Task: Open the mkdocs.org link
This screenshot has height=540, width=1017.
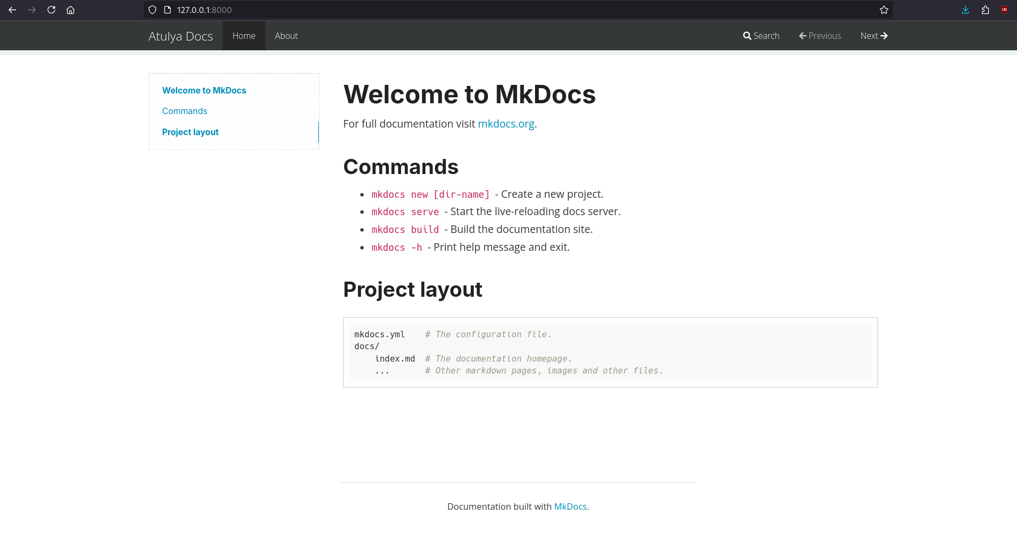Action: coord(506,124)
